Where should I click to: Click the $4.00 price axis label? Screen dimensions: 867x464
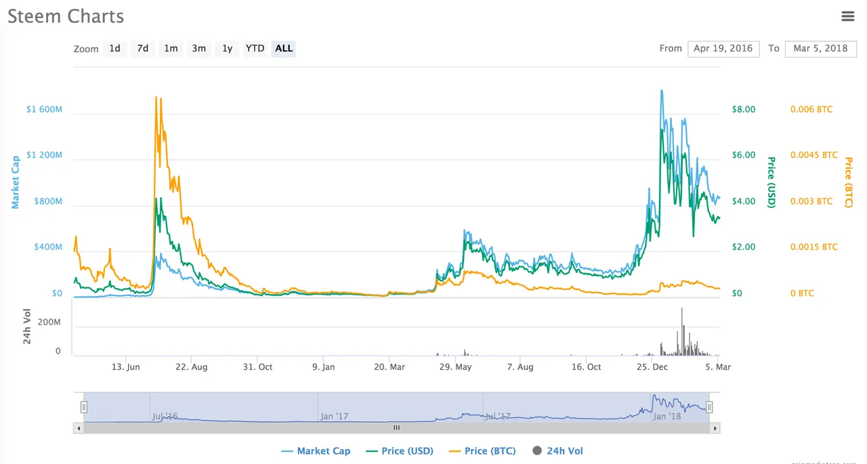(744, 201)
